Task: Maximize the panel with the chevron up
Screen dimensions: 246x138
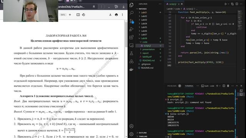Action: click(x=237, y=86)
